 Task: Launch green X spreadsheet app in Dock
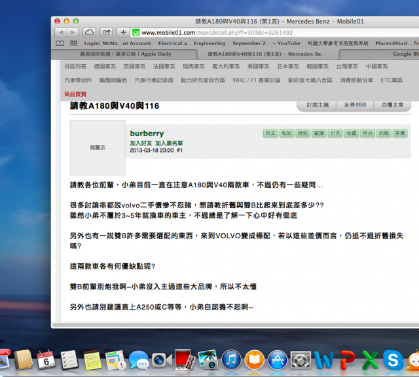(x=370, y=359)
